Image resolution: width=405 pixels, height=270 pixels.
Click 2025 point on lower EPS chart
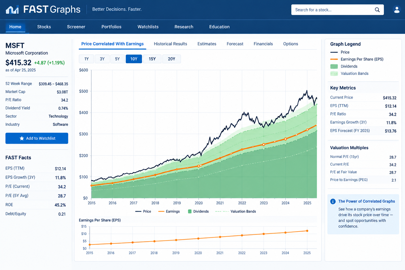307,231
